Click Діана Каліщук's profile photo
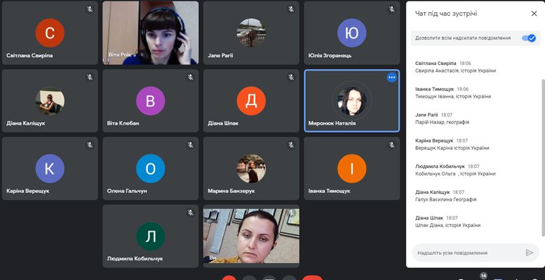The width and height of the screenshot is (545, 280). 50,101
